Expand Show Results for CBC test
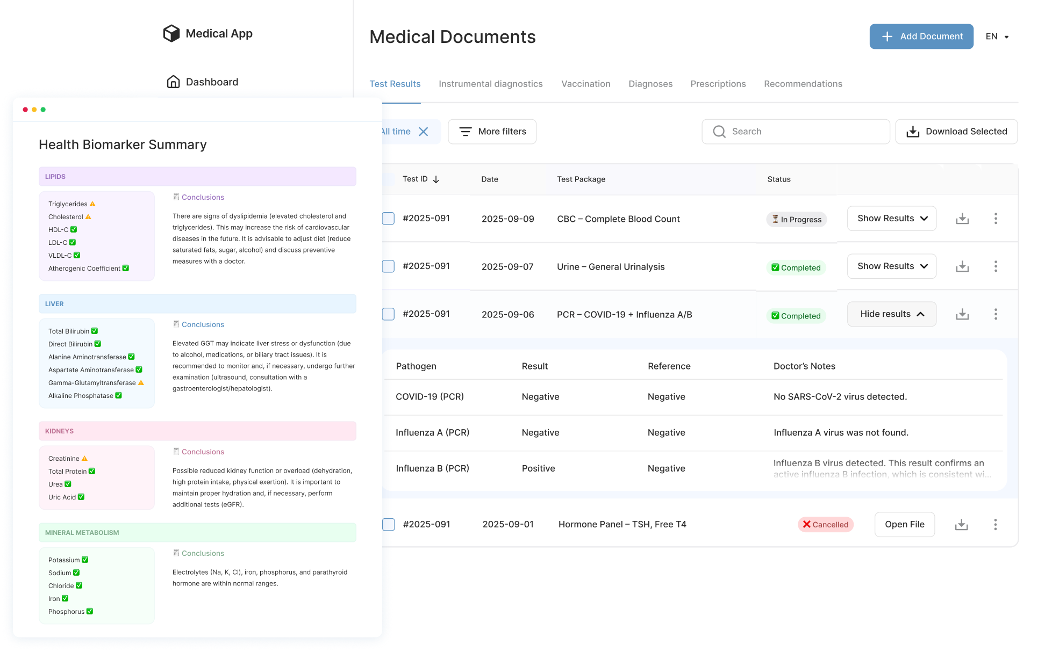Screen dimensions: 1045x652 [891, 219]
